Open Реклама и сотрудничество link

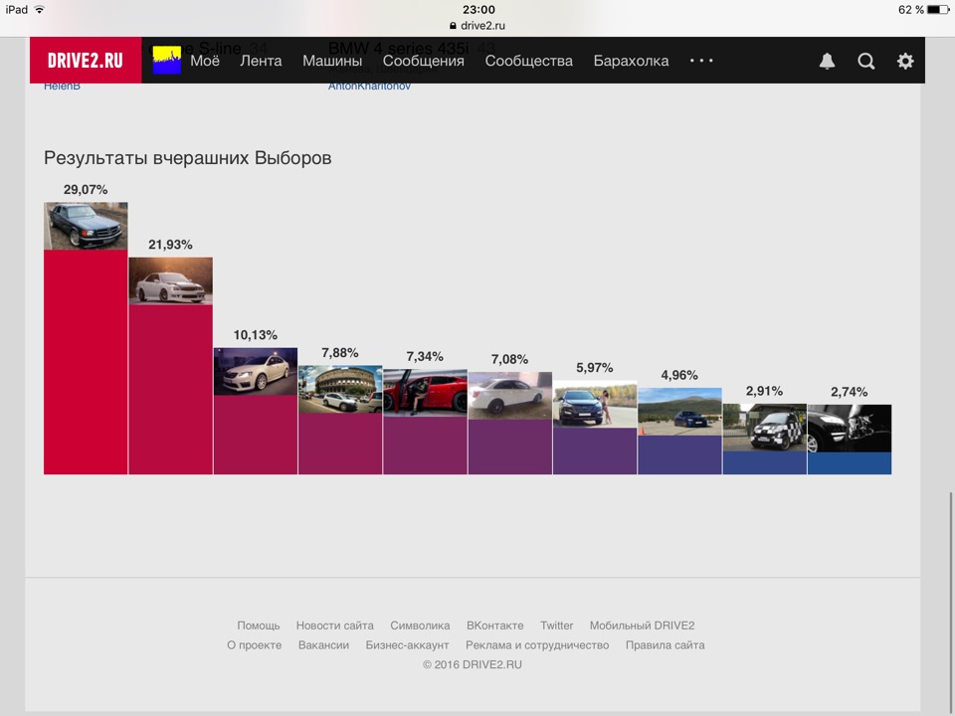[537, 644]
